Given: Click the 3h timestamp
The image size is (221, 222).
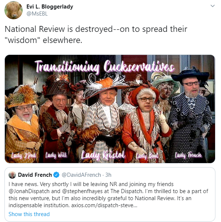Looking at the screenshot, I should point(108,175).
